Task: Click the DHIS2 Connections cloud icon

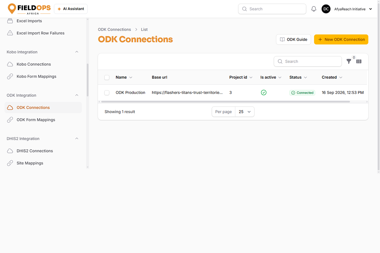Action: 10,151
